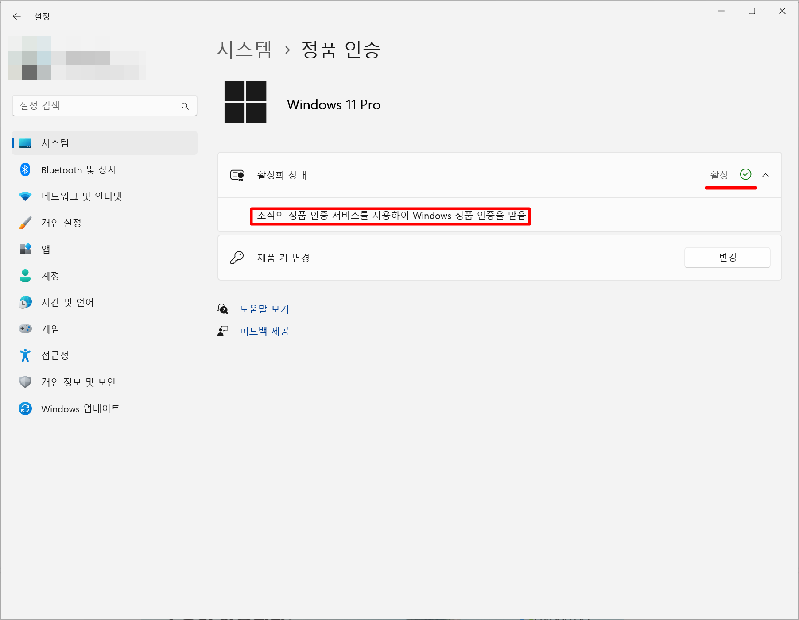
Task: Click the 활성화 상태 certificate icon
Action: pos(237,175)
